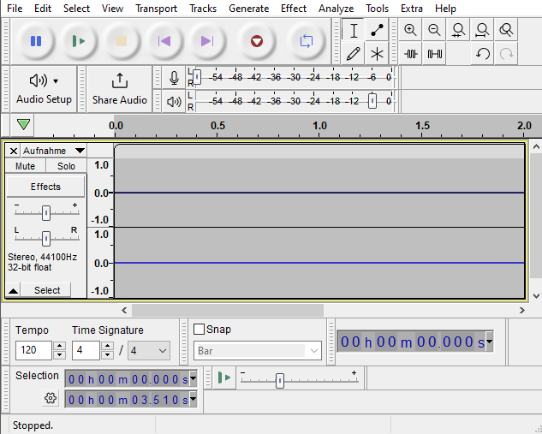Click the Zoom toggle icon
Viewport: 542px width, 434px height.
(x=506, y=30)
